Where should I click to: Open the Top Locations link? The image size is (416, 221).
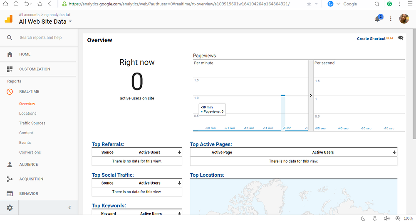tap(207, 175)
